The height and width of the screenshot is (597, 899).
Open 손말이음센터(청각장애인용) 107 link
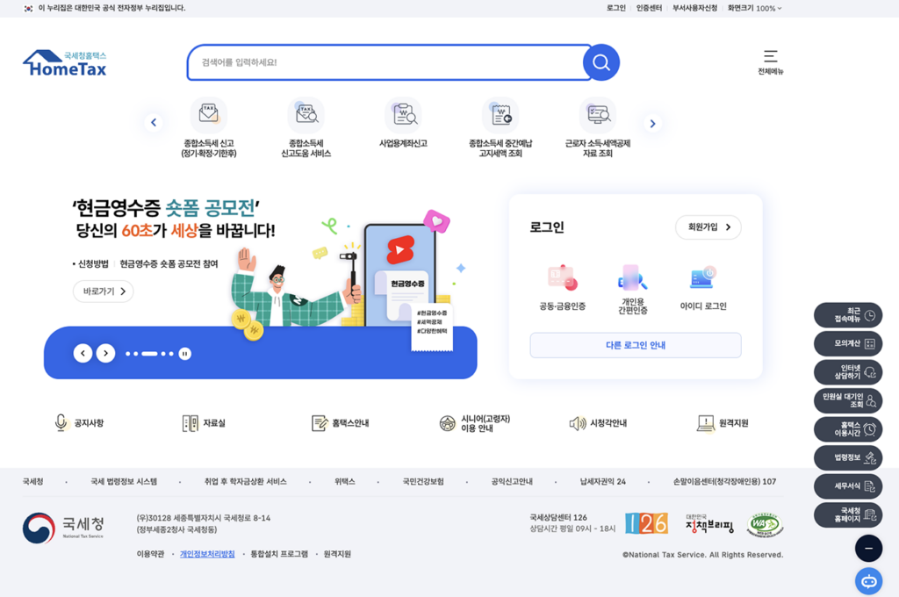coord(724,482)
